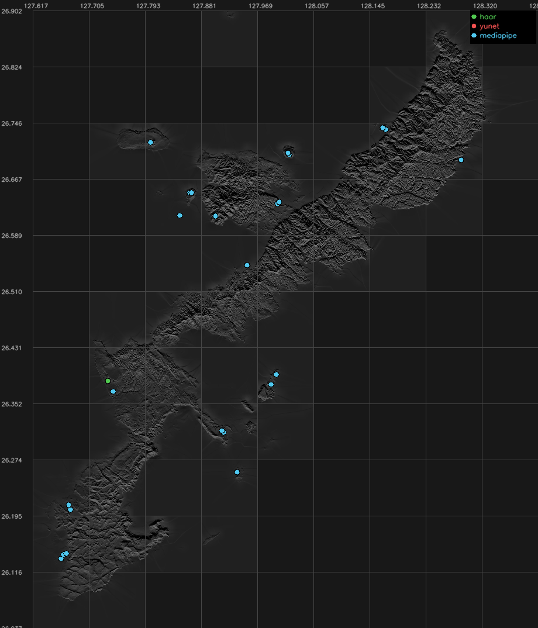Click the longitude label 127.793
The height and width of the screenshot is (628, 538).
pyautogui.click(x=148, y=6)
